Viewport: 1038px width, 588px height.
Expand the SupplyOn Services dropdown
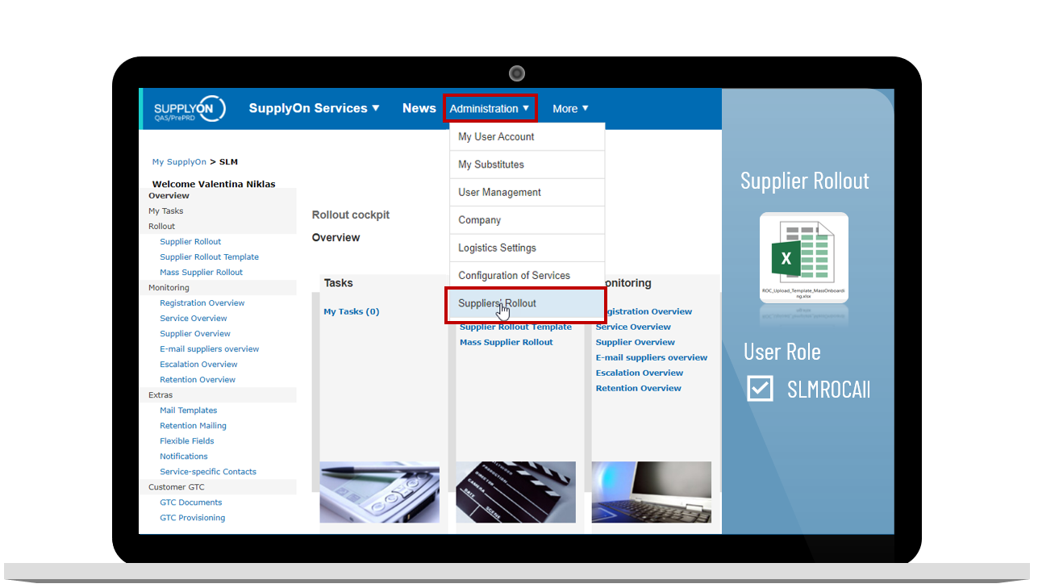(x=314, y=108)
